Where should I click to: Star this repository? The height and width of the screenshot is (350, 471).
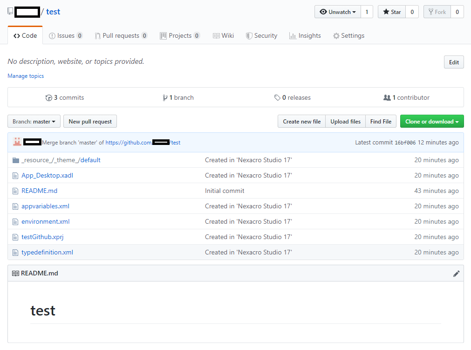[391, 12]
